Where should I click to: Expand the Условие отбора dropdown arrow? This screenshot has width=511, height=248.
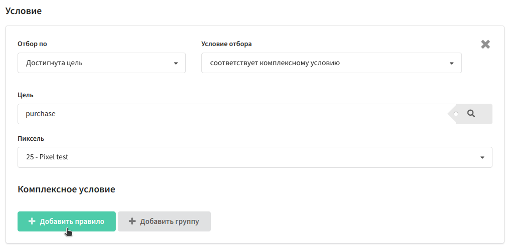[x=451, y=63]
